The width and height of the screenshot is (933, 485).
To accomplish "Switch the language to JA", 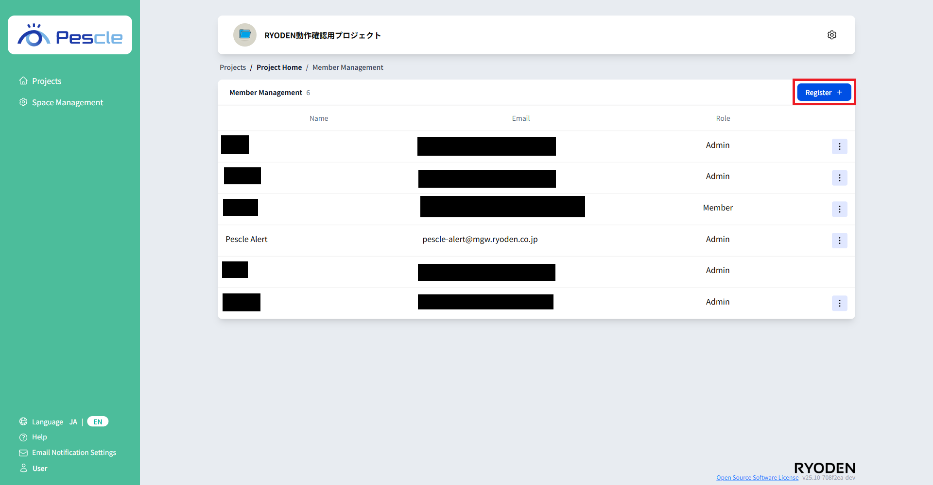I will [x=73, y=421].
